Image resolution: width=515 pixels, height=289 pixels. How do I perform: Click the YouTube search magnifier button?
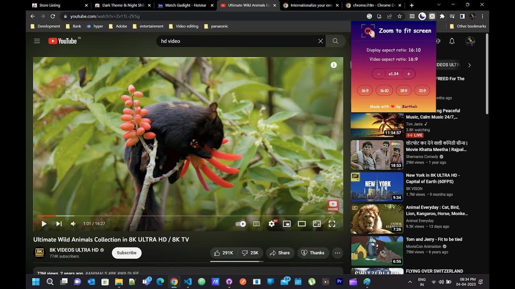[335, 41]
